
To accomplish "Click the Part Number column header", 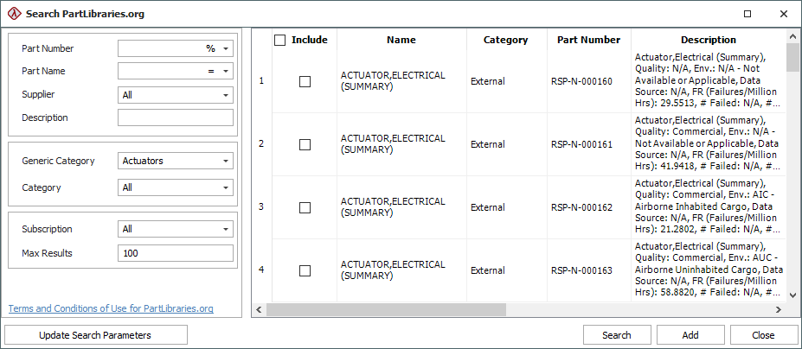I will tap(588, 40).
